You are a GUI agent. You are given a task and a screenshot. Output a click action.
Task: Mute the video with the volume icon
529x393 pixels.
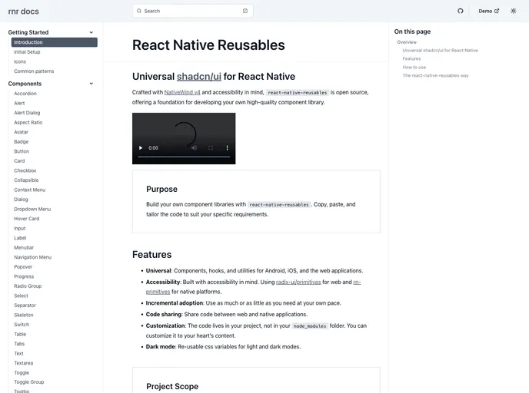194,147
